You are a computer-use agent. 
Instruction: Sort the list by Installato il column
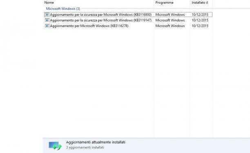200,2
